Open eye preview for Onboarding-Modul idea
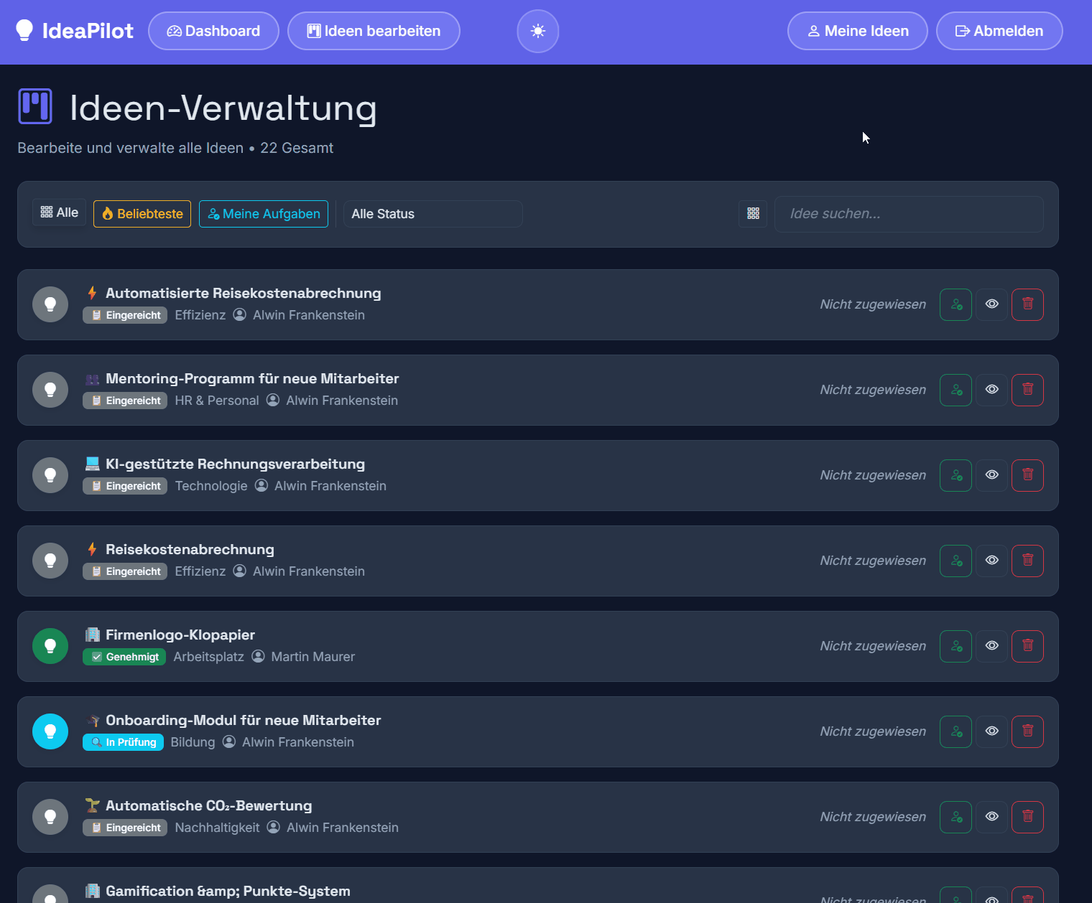This screenshot has width=1092, height=903. tap(991, 731)
